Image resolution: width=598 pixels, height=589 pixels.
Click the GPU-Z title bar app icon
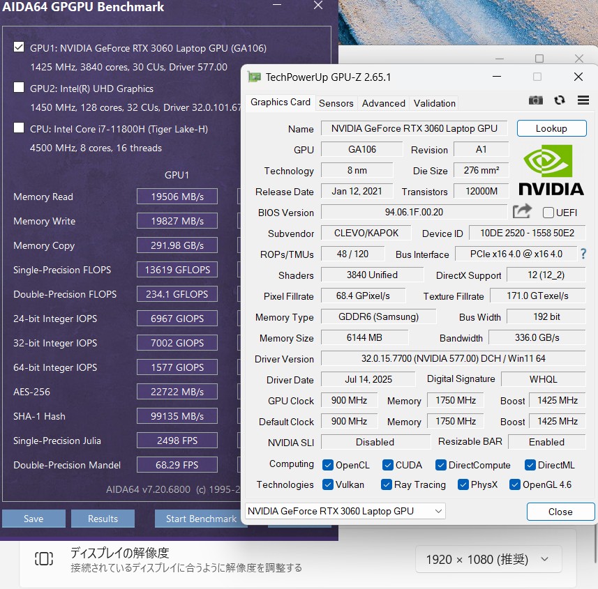click(x=255, y=77)
